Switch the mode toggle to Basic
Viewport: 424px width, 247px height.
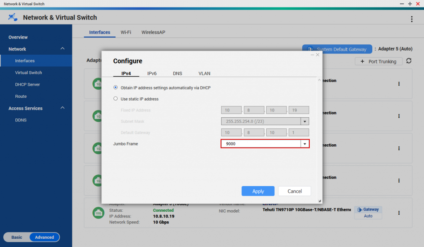[x=17, y=237]
